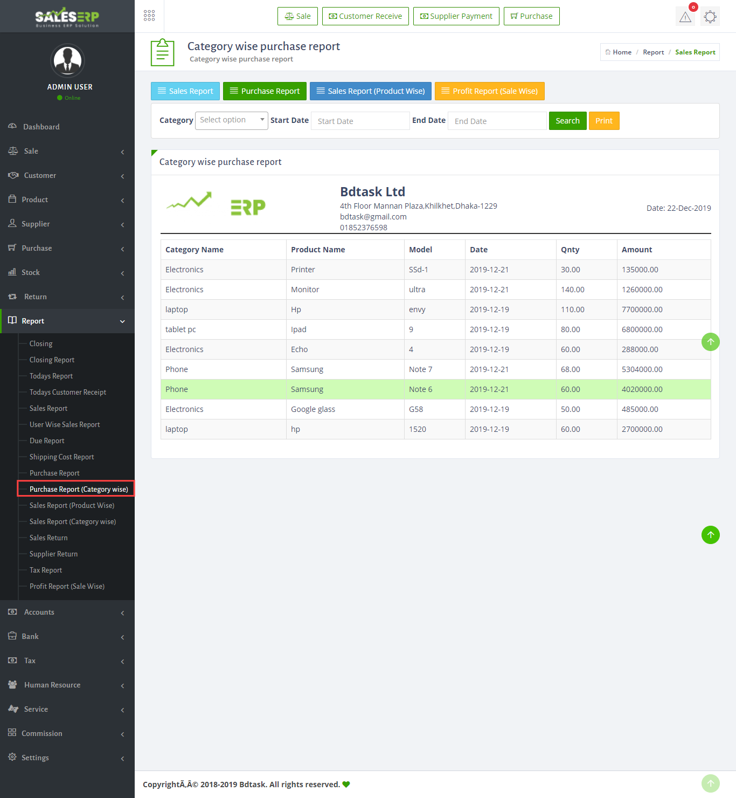Open the grid apps menu icon

click(149, 16)
